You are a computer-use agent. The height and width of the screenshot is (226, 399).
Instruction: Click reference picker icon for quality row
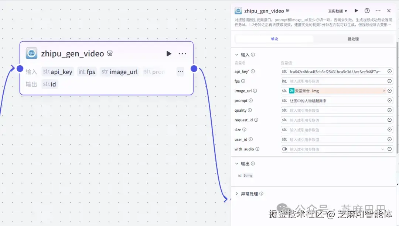tap(390, 110)
